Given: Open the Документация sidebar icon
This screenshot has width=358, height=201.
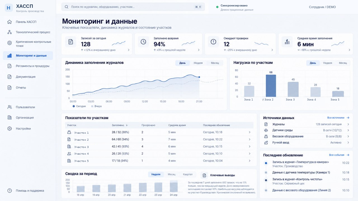Looking at the screenshot, I should (10, 77).
